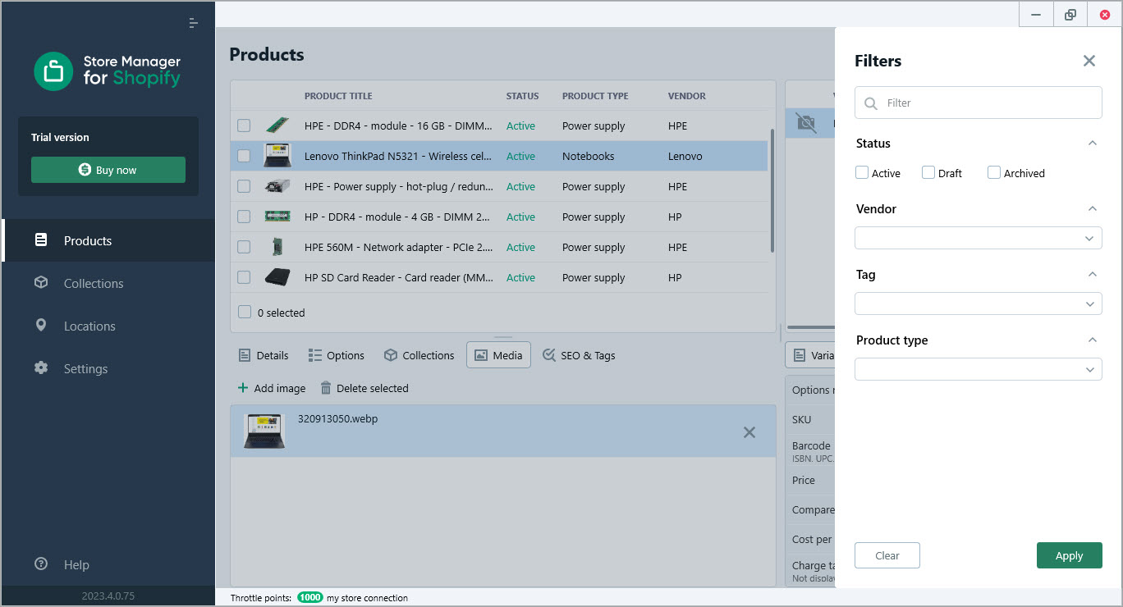Click the Locations pin icon
The height and width of the screenshot is (607, 1123).
(41, 326)
